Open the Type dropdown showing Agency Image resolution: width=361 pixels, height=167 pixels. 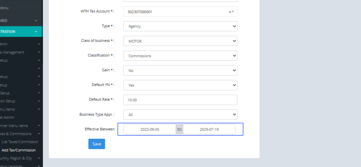(180, 26)
